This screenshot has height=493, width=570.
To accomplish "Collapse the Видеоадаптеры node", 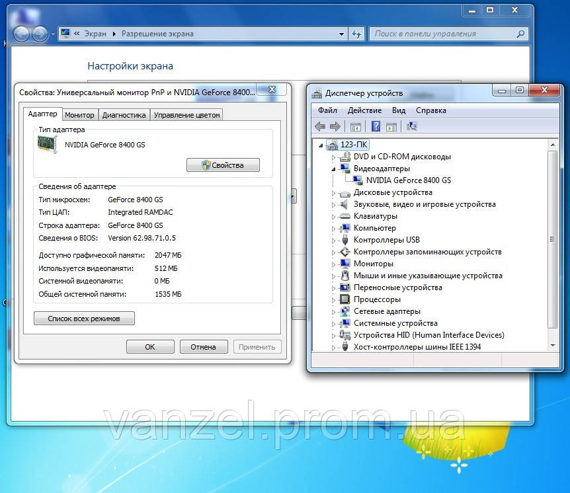I will pos(333,169).
